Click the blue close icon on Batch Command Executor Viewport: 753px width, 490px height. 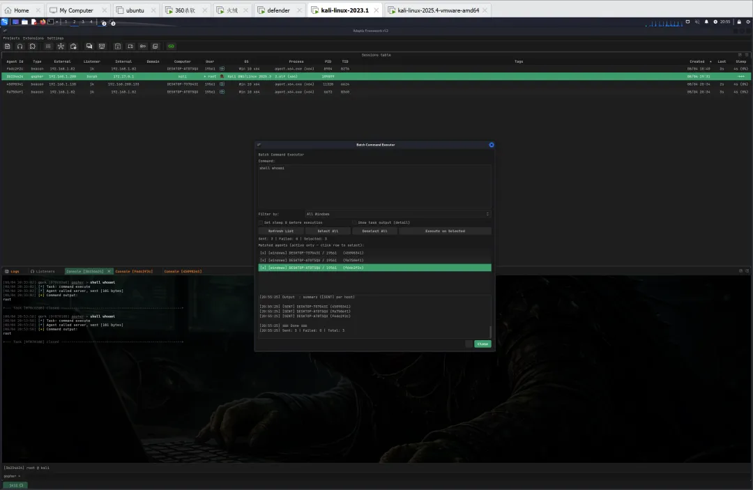(491, 144)
